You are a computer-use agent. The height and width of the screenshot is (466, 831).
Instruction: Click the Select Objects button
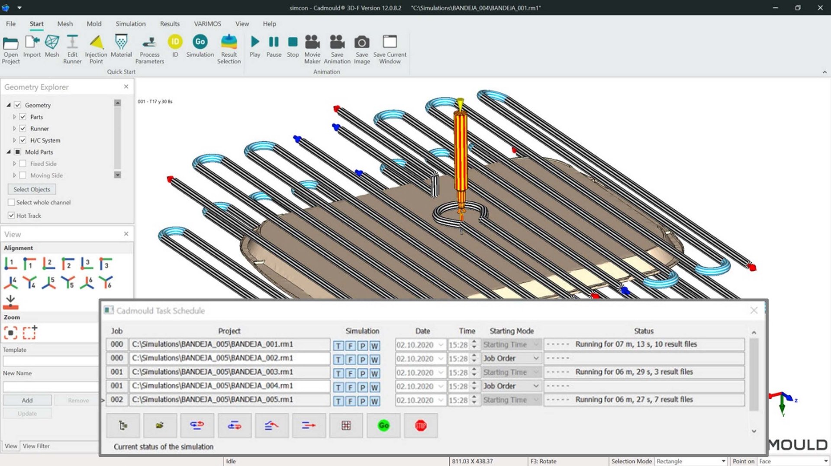click(x=32, y=189)
